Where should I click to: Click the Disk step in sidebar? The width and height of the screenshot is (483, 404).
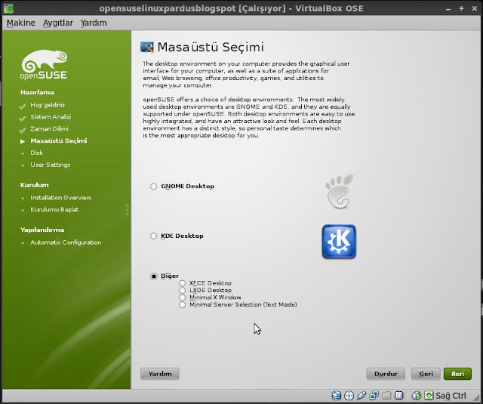pos(37,153)
